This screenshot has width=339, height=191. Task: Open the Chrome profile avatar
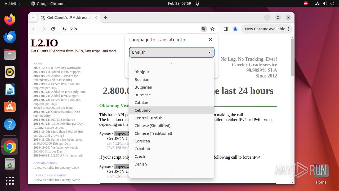click(235, 29)
